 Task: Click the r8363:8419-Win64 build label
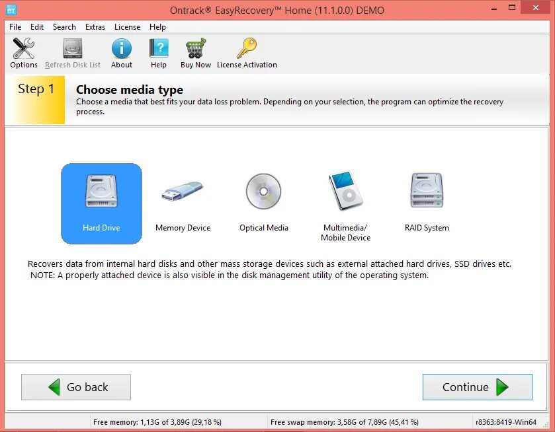click(506, 422)
